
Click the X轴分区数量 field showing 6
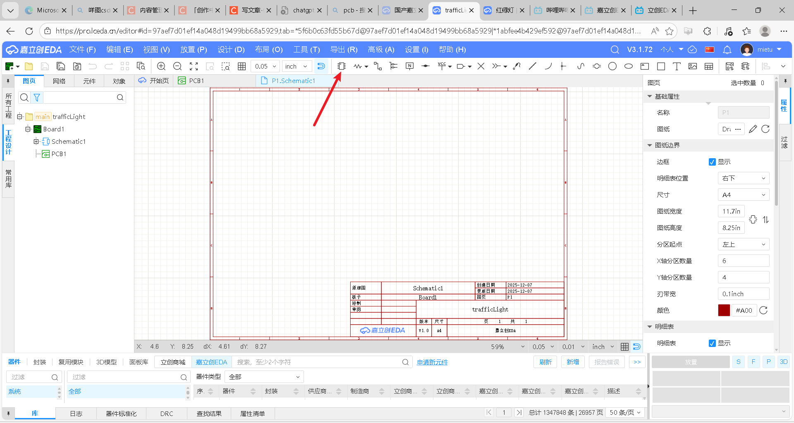pyautogui.click(x=744, y=261)
